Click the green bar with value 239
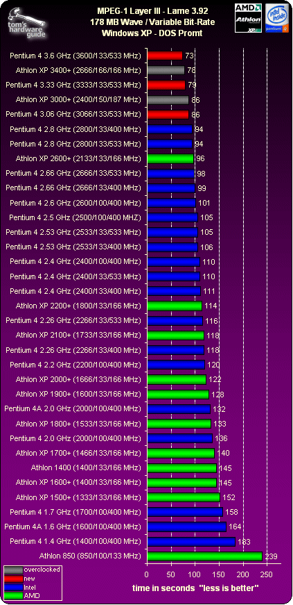The image size is (293, 605). click(x=204, y=556)
